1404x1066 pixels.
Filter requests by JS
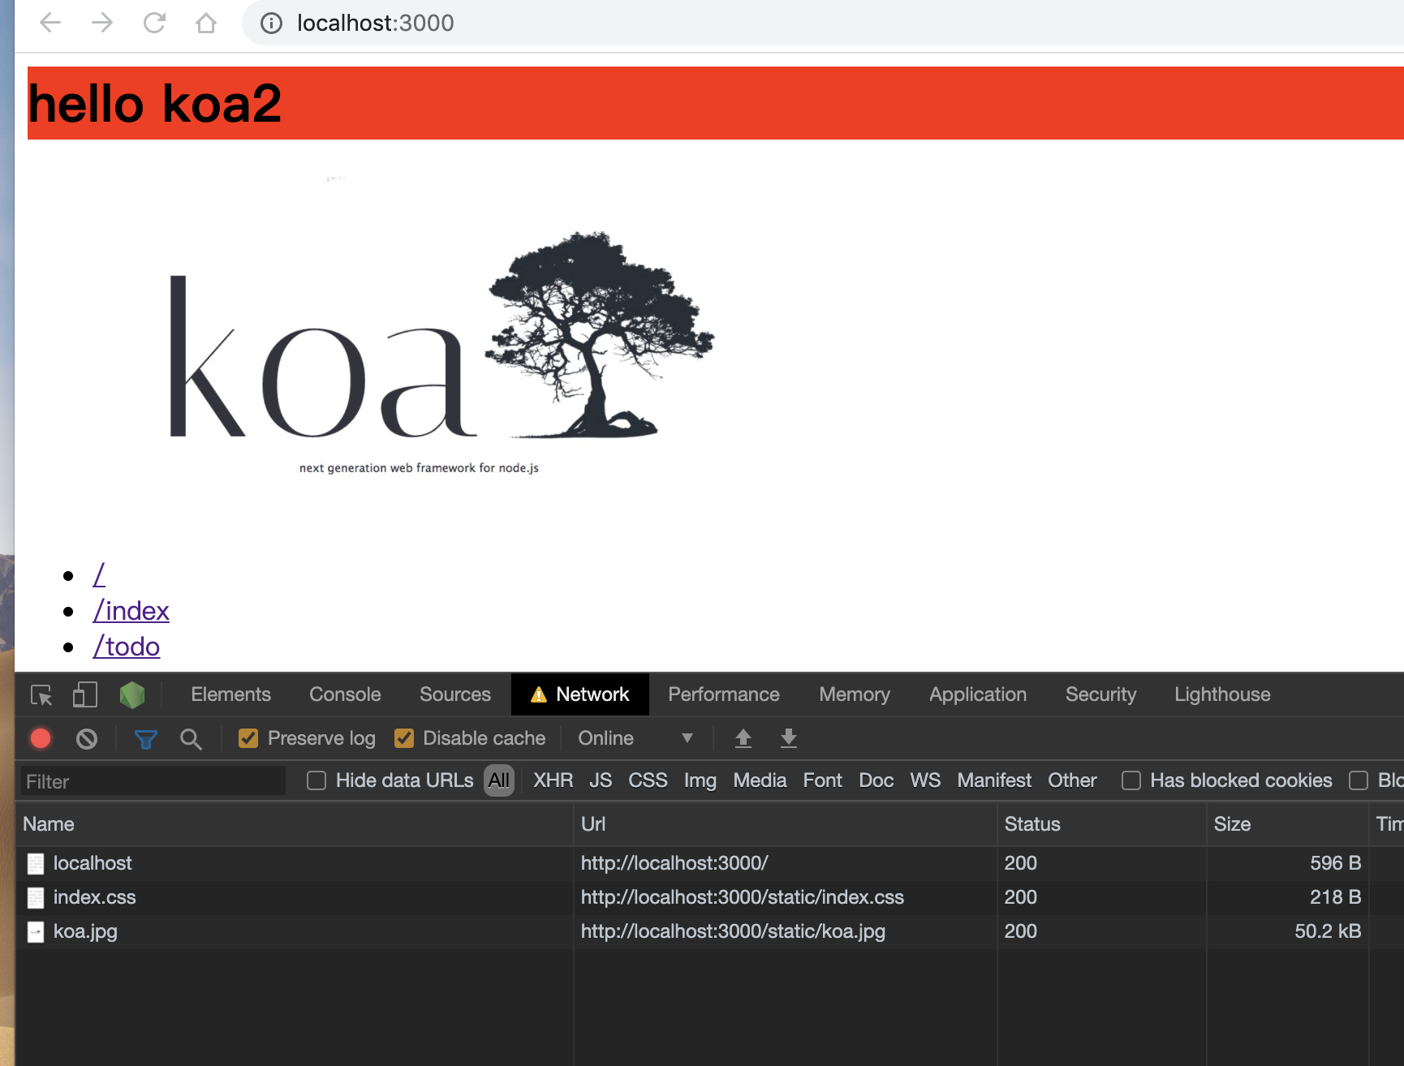pos(601,780)
